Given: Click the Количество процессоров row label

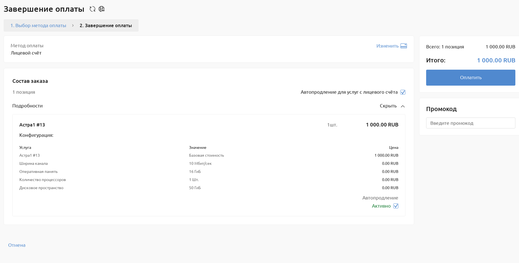Looking at the screenshot, I should 43,180.
